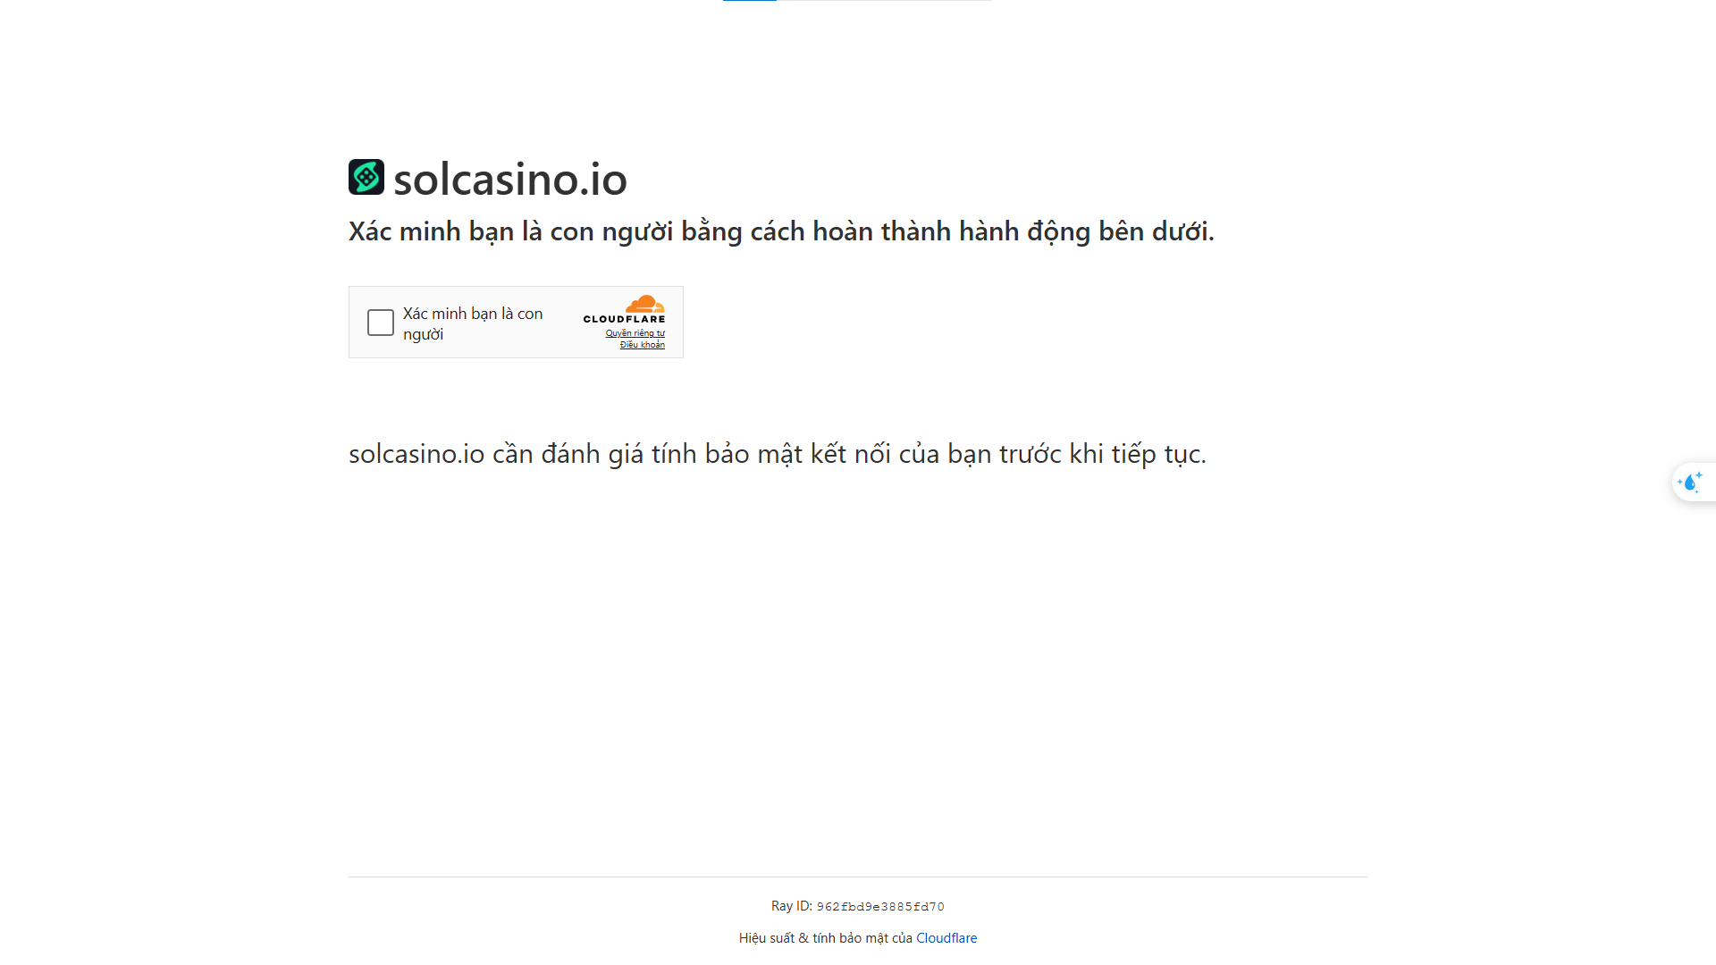The height and width of the screenshot is (965, 1716).
Task: Open the "Điều khoản" terms link
Action: [x=642, y=345]
